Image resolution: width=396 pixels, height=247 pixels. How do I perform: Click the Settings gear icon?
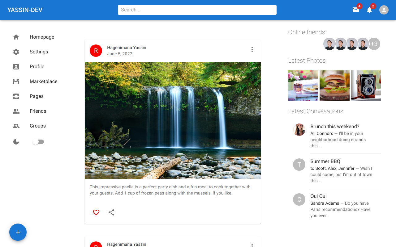point(16,52)
